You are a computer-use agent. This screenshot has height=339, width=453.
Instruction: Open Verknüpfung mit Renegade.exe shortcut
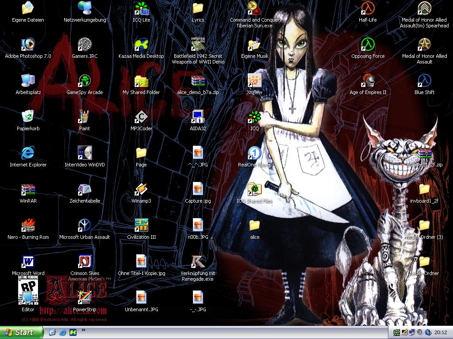198,262
